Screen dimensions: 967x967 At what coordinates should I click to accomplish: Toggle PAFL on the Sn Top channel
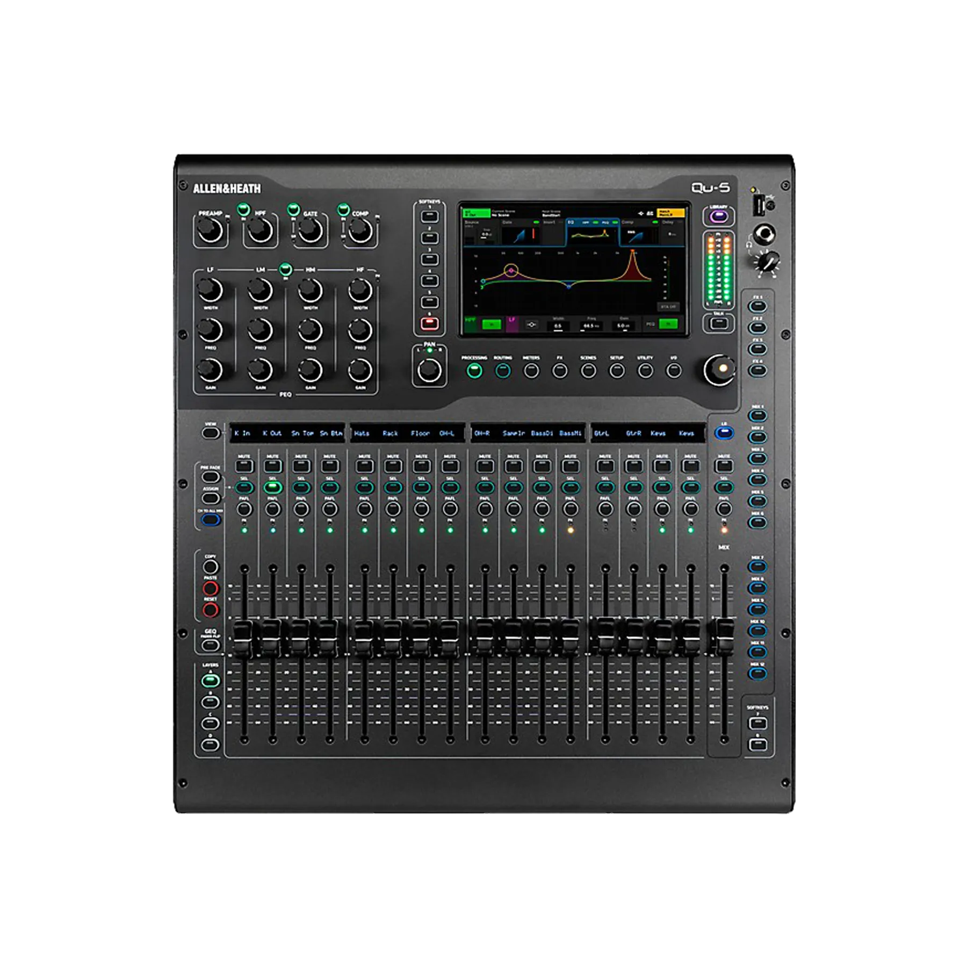coord(301,508)
